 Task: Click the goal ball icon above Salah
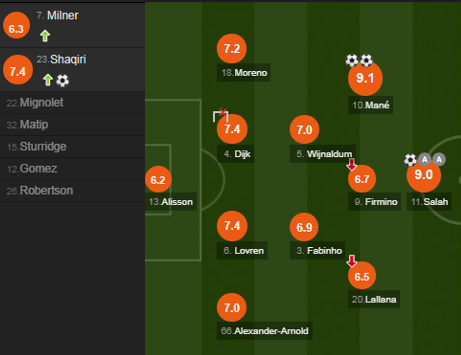(x=410, y=160)
